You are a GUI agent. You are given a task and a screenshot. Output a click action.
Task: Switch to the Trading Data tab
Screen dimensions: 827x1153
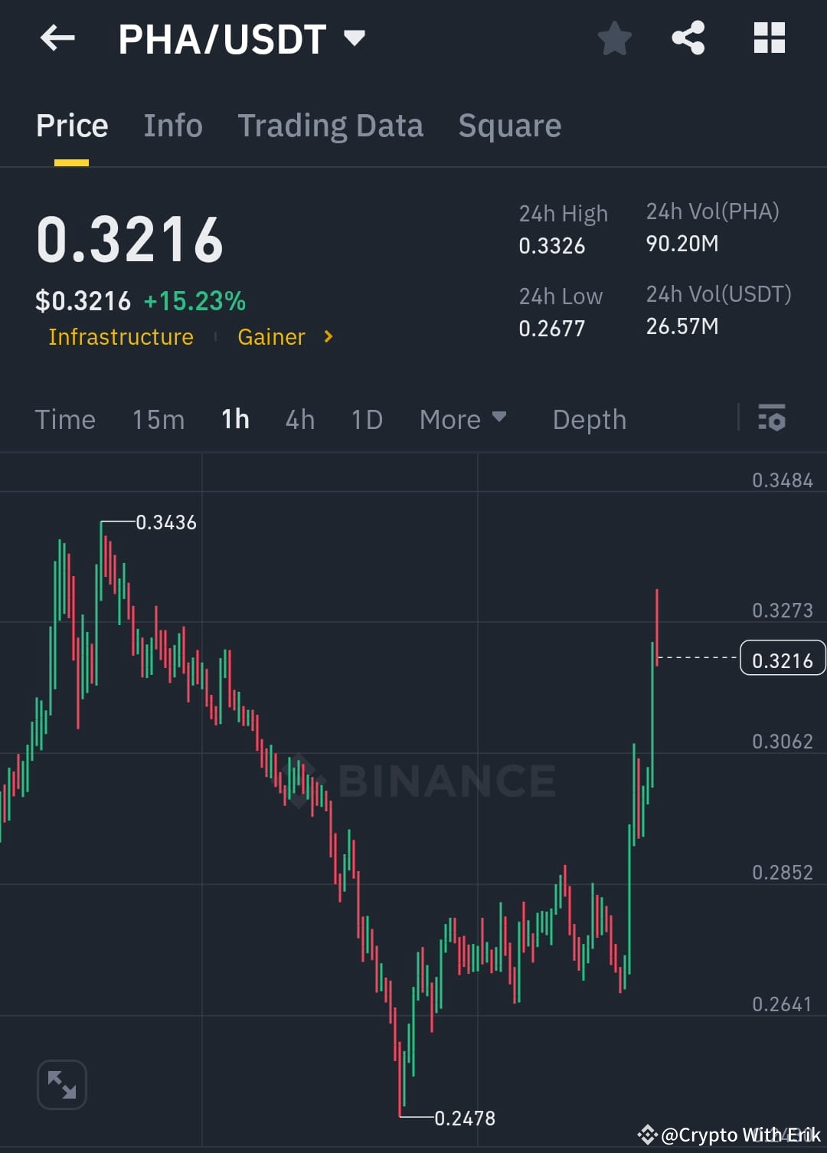click(330, 125)
